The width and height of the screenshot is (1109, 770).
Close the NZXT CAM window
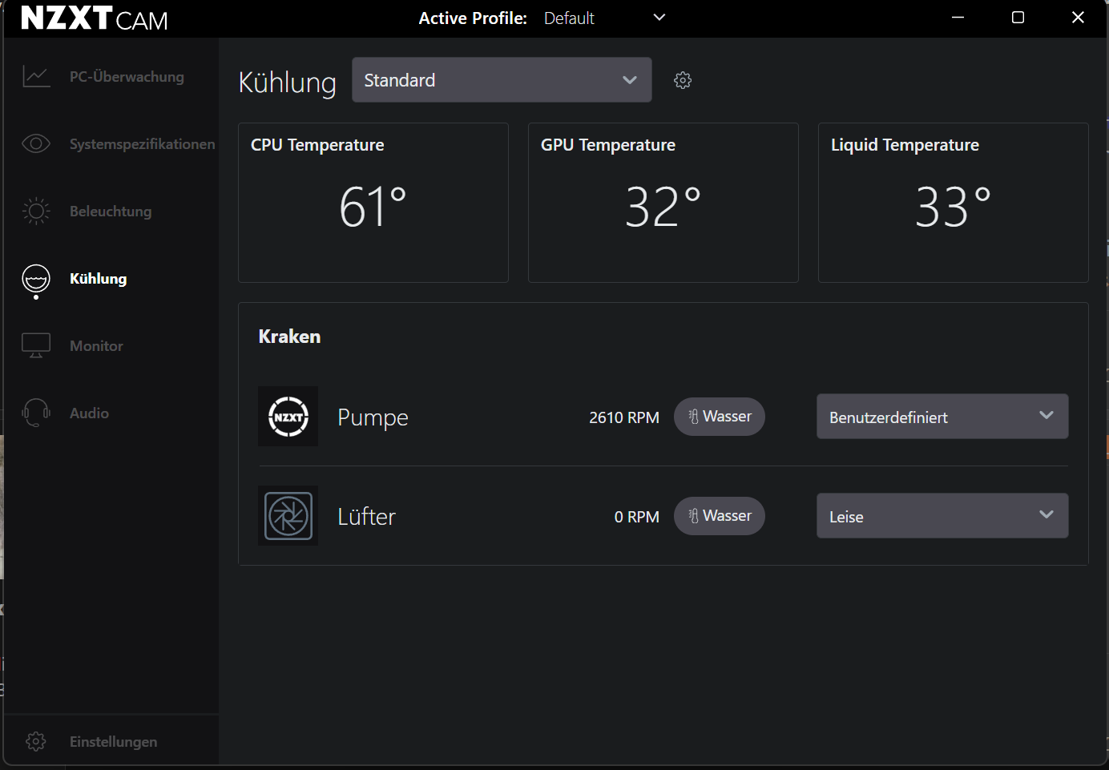tap(1078, 18)
